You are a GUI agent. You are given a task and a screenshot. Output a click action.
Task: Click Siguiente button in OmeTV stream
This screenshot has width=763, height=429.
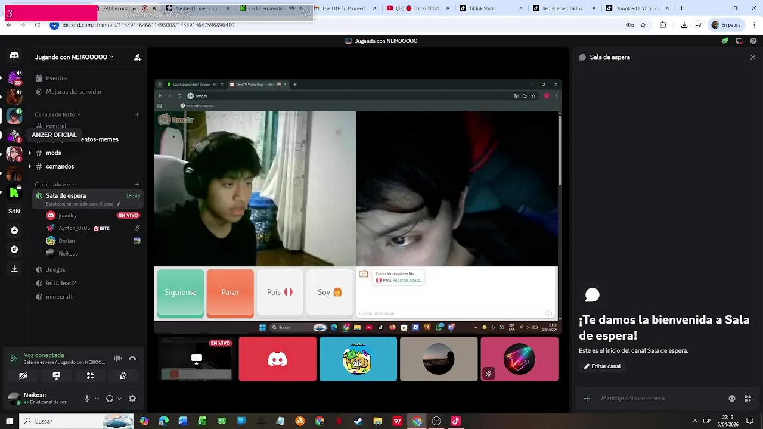pyautogui.click(x=180, y=293)
